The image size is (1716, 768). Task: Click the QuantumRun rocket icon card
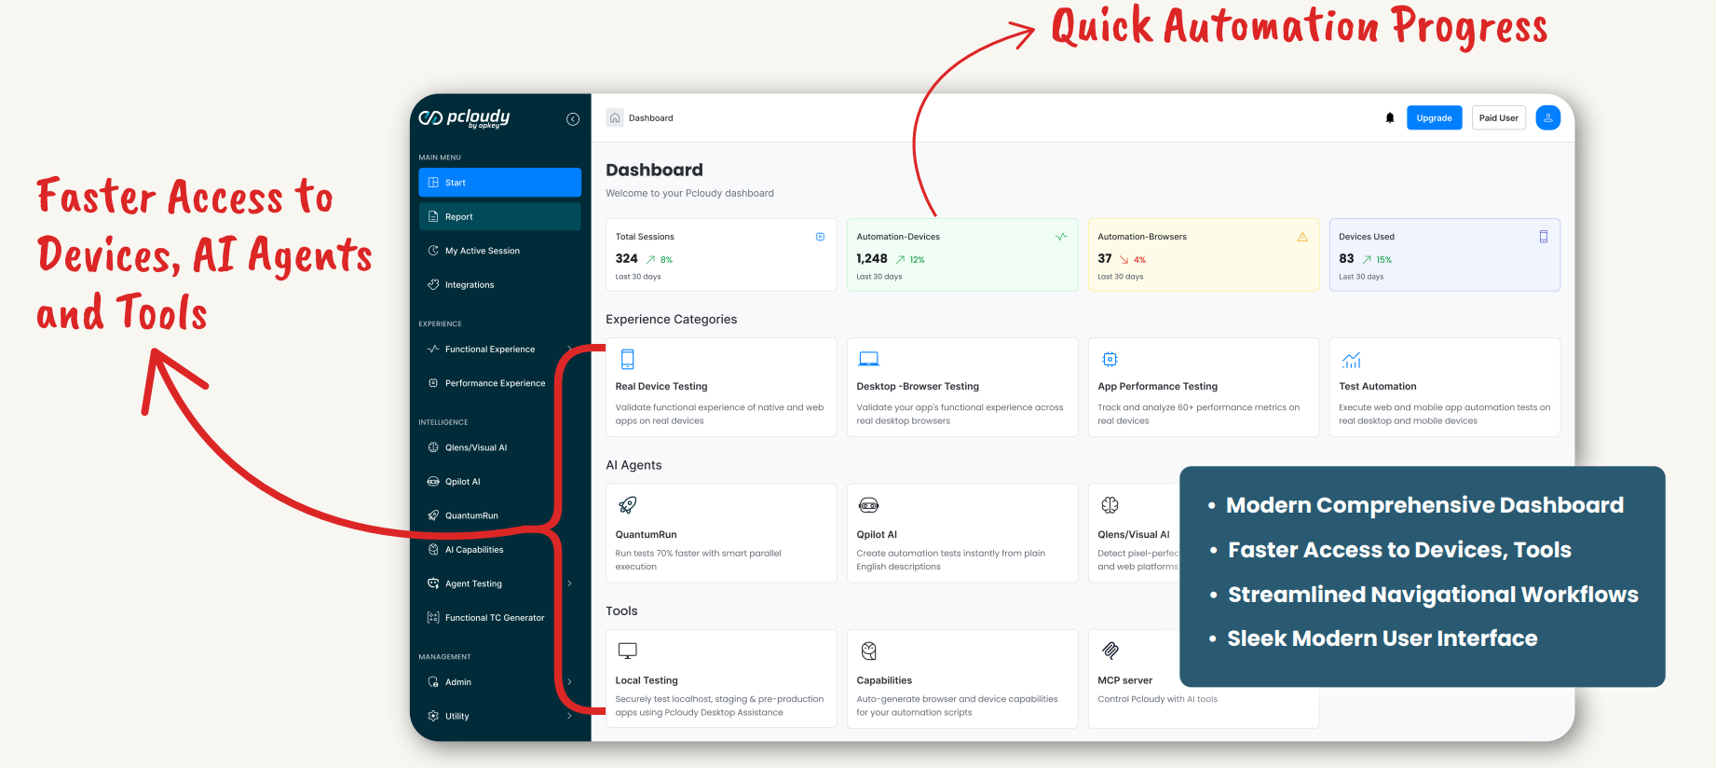coord(628,505)
